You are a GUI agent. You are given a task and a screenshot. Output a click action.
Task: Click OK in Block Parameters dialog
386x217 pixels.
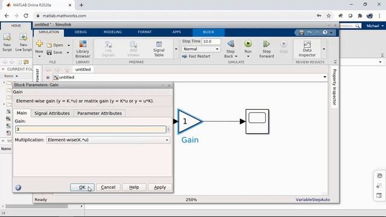82,187
